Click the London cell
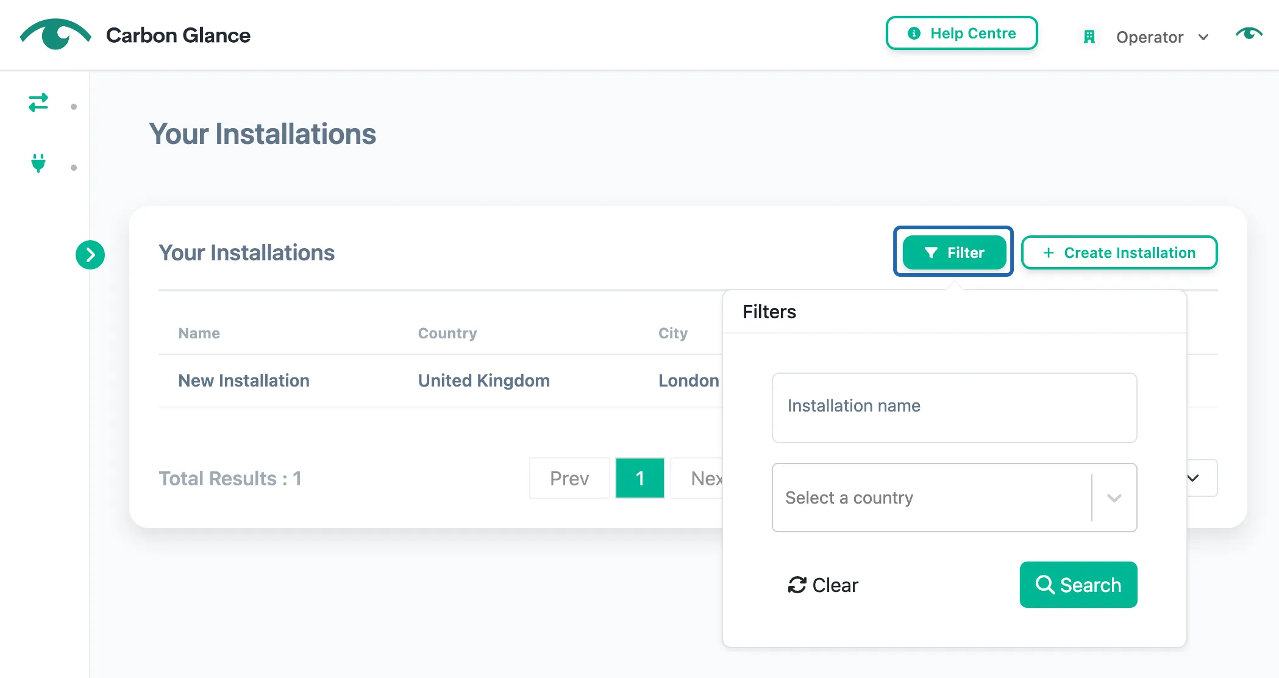The height and width of the screenshot is (678, 1279). pyautogui.click(x=689, y=380)
